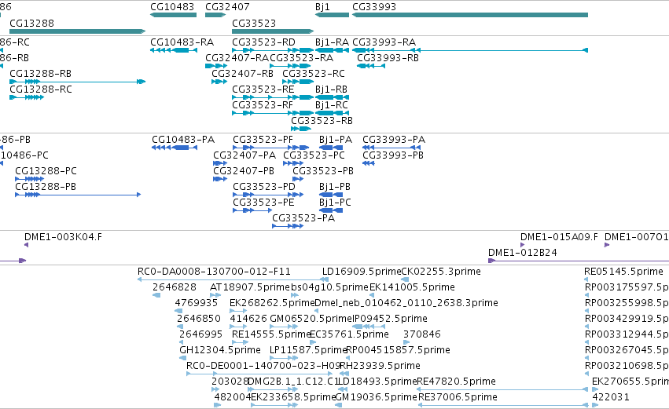669x409 pixels.
Task: Click the Bj1 gene bar
Action: click(332, 15)
